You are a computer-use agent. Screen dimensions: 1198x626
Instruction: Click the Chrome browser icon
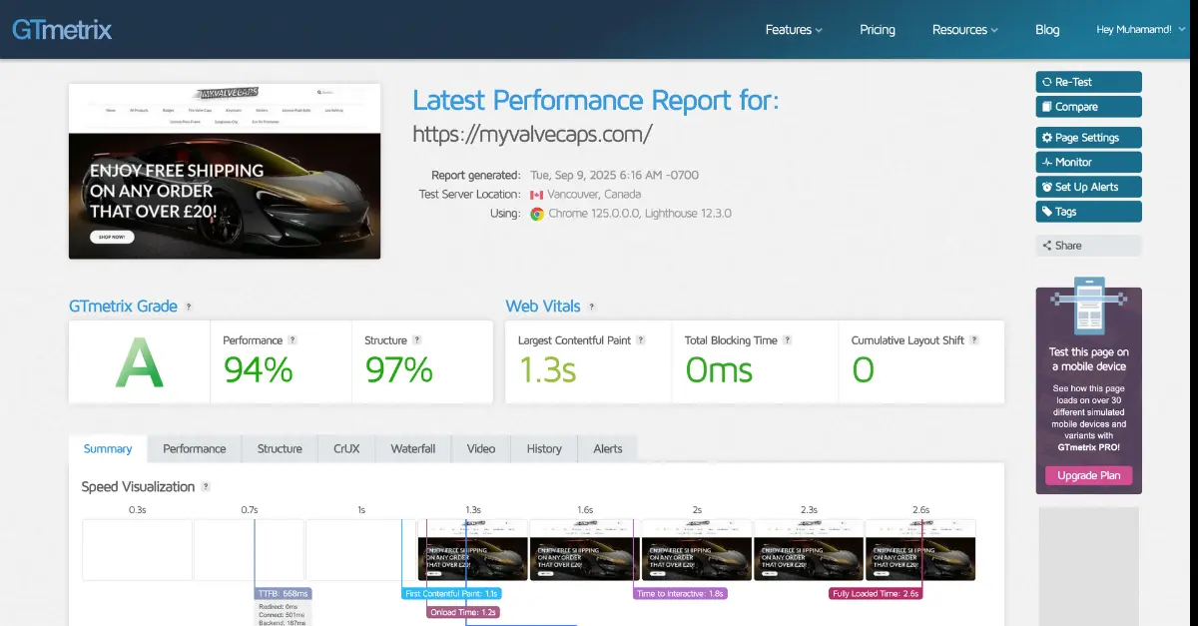coord(537,214)
